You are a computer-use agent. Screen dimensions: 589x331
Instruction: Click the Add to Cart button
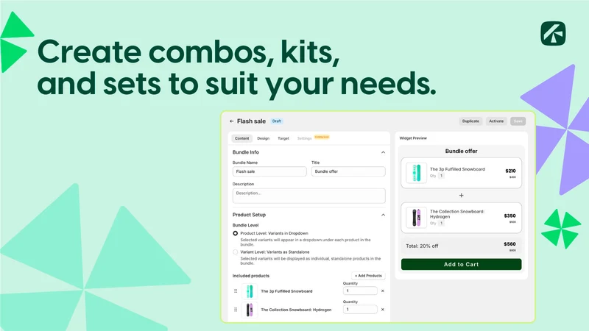[x=462, y=264]
